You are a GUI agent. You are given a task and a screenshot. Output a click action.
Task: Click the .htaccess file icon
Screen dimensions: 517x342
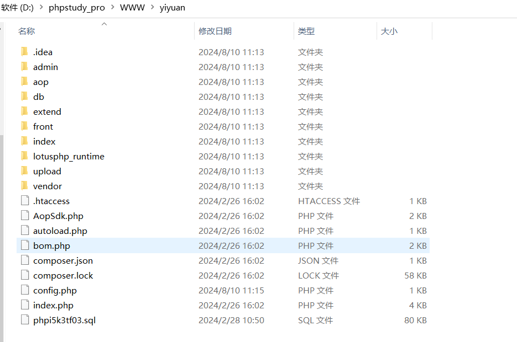tap(25, 200)
